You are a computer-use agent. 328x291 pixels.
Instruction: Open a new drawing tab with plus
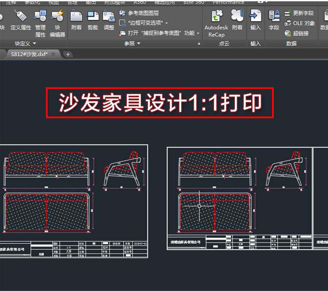[x=68, y=55]
